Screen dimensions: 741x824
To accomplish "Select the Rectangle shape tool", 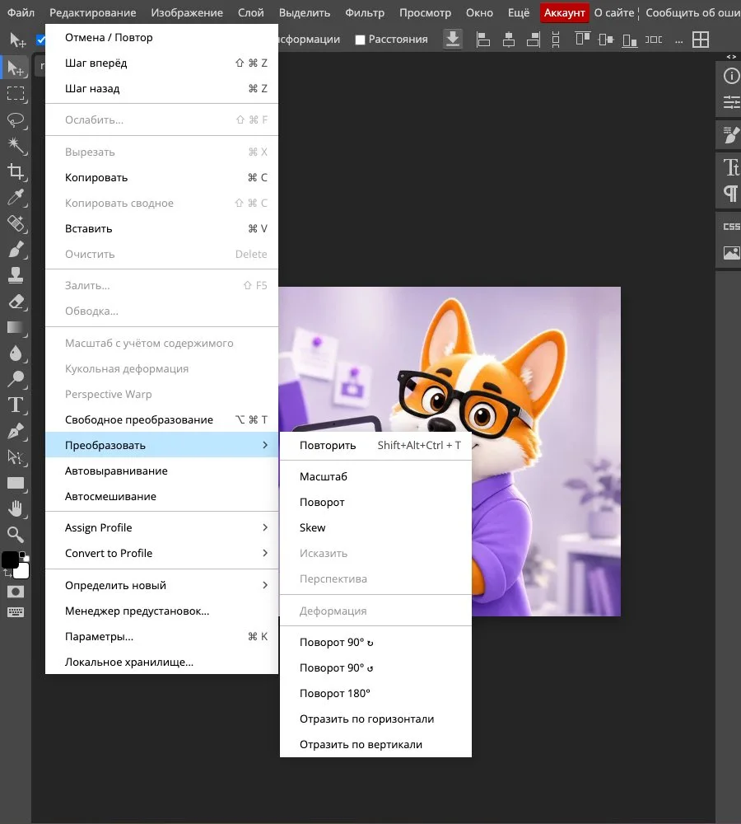I will (x=16, y=483).
